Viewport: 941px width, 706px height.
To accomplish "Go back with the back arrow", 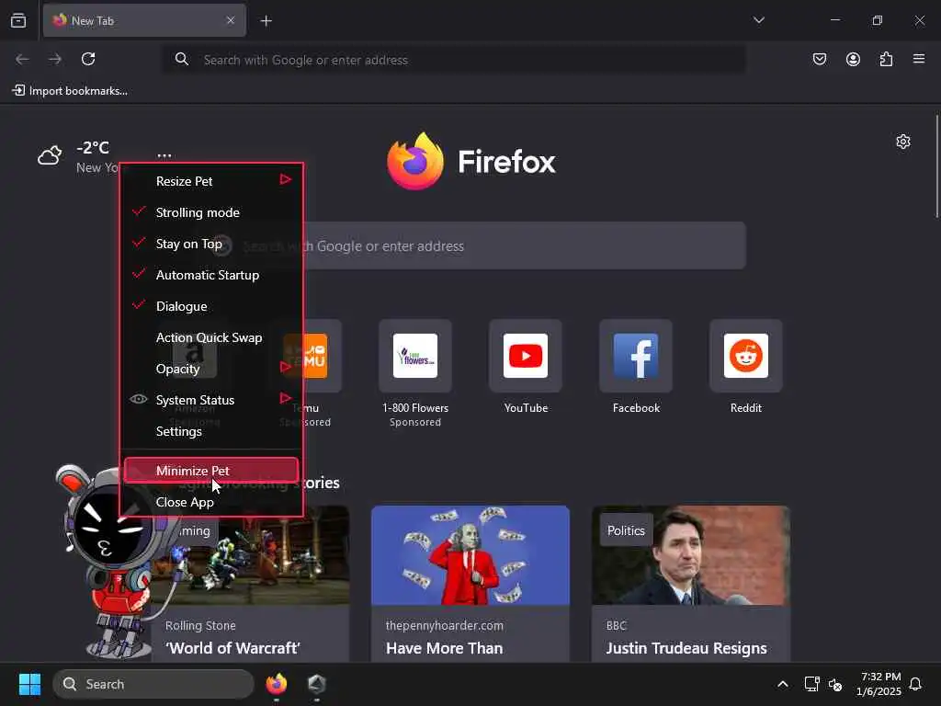I will coord(22,59).
